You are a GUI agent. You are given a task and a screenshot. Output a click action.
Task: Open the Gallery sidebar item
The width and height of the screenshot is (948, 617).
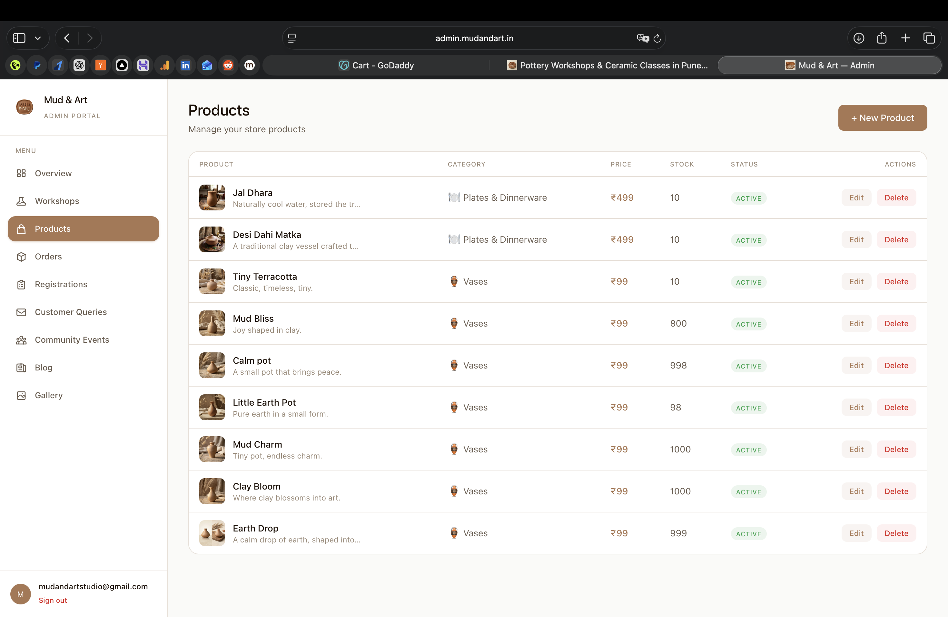(x=49, y=395)
